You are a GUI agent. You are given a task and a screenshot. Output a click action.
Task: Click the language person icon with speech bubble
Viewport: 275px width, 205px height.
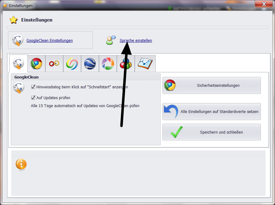(x=111, y=40)
